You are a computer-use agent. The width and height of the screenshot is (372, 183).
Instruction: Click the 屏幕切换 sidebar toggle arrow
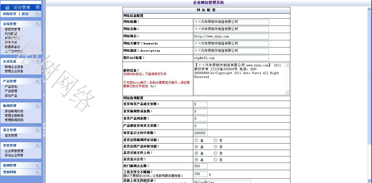(x=44, y=95)
